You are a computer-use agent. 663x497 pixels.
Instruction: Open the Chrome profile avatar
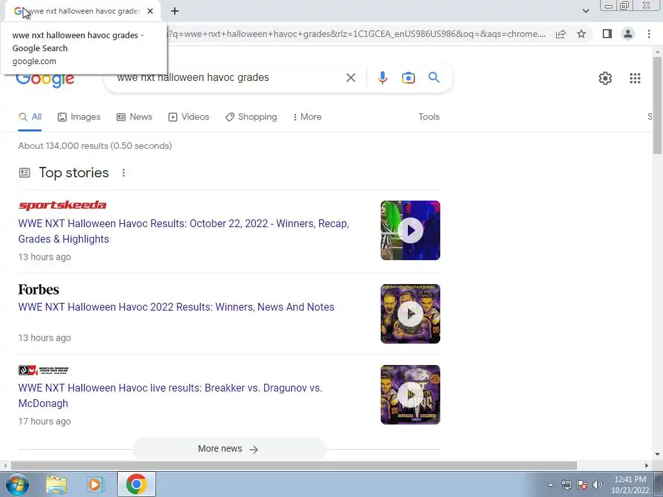click(x=628, y=34)
